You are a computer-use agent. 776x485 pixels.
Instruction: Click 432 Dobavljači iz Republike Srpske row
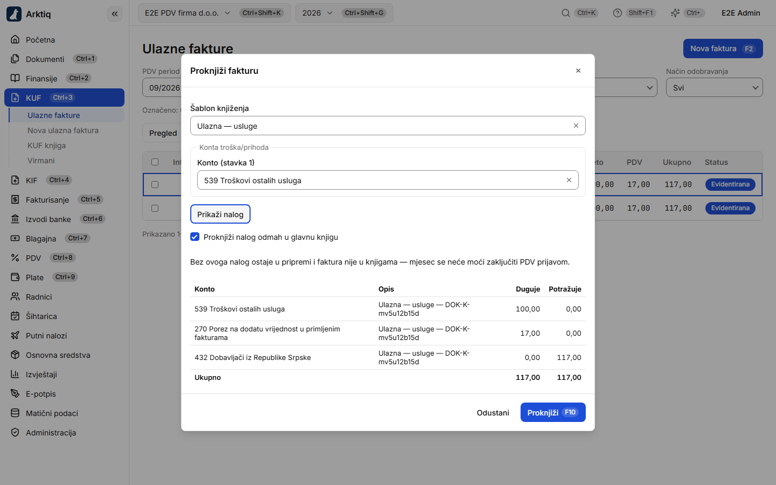(388, 357)
